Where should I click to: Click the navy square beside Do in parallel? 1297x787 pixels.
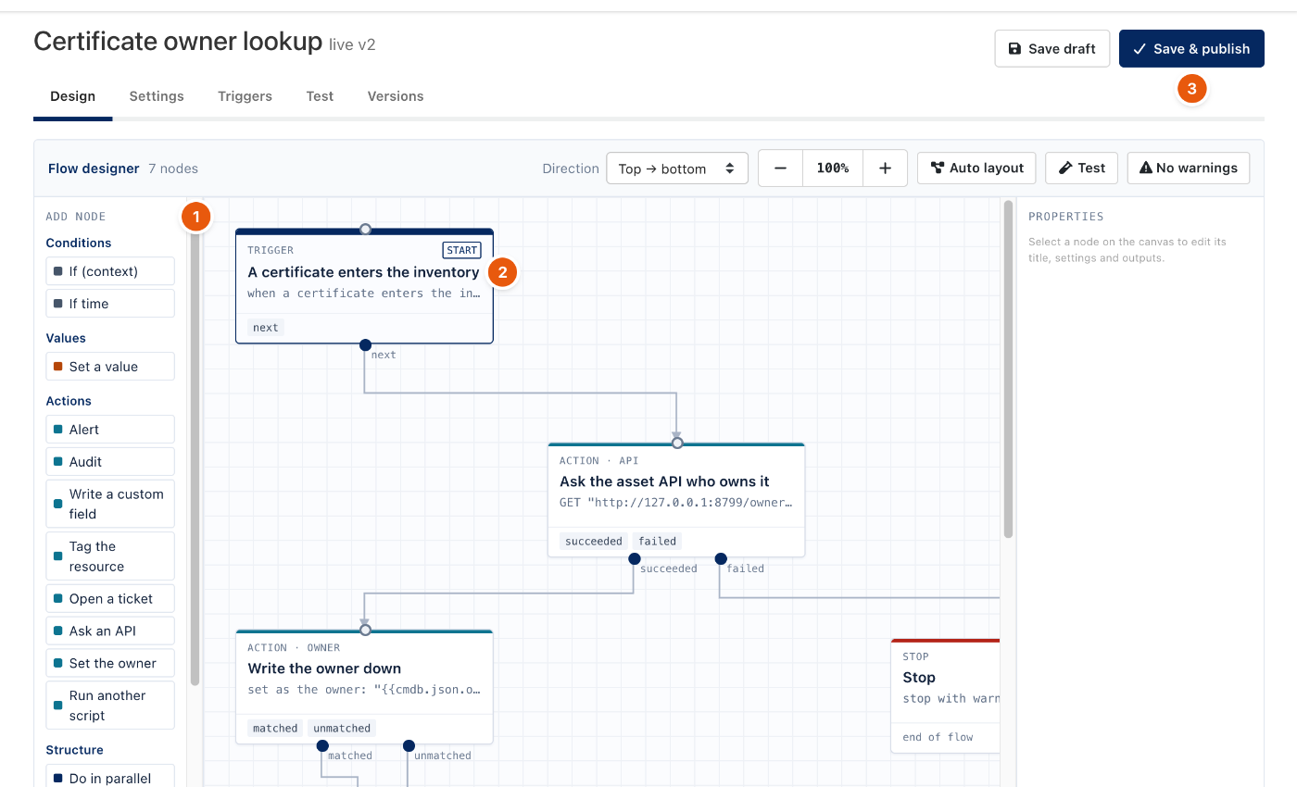(x=58, y=779)
